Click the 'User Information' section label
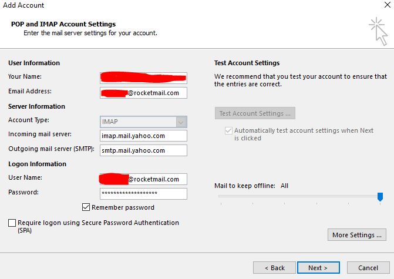Image resolution: width=394 pixels, height=279 pixels. pyautogui.click(x=34, y=63)
